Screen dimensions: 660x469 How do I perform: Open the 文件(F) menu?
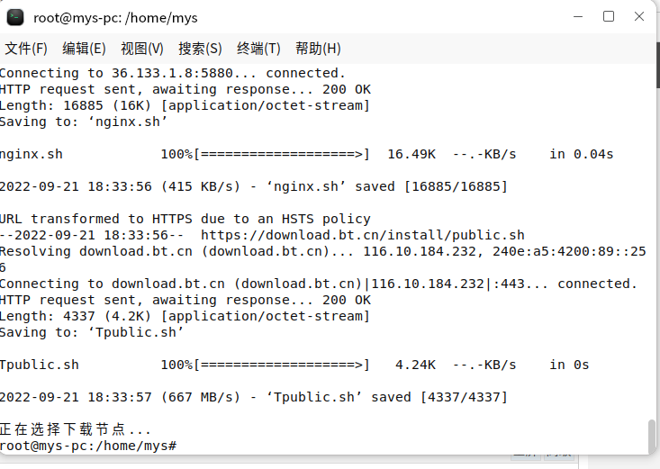point(26,49)
